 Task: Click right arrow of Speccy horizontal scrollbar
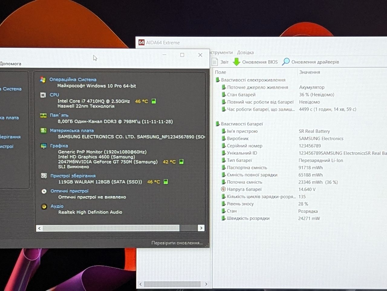click(x=201, y=228)
